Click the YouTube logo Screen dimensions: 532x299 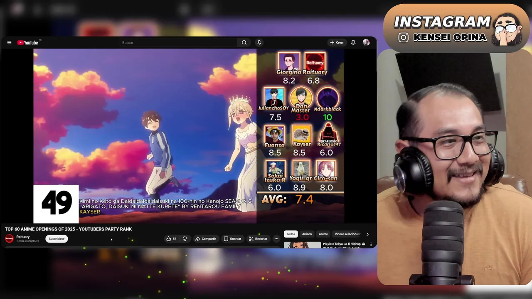[28, 43]
